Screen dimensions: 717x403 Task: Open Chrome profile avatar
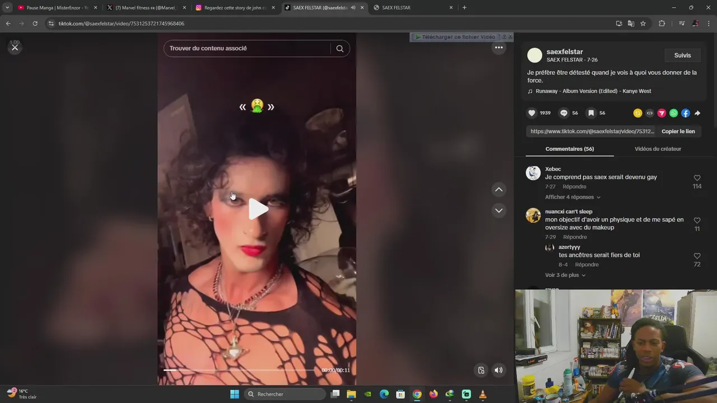[x=695, y=24]
